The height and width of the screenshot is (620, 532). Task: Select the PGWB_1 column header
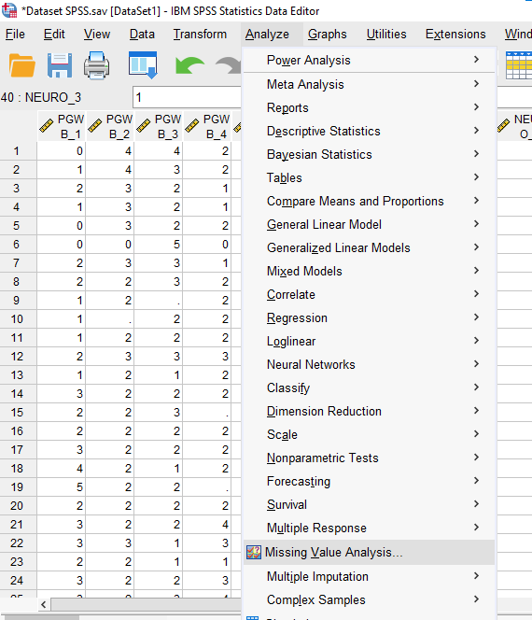(62, 126)
